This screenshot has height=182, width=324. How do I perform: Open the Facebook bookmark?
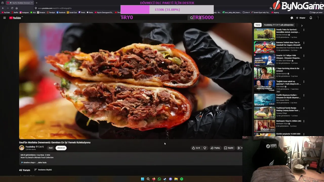click(x=61, y=12)
